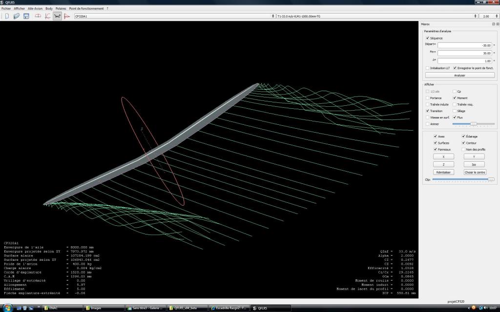The width and height of the screenshot is (500, 312).
Task: Enable Initialisation LLT checkbox
Action: [x=428, y=68]
